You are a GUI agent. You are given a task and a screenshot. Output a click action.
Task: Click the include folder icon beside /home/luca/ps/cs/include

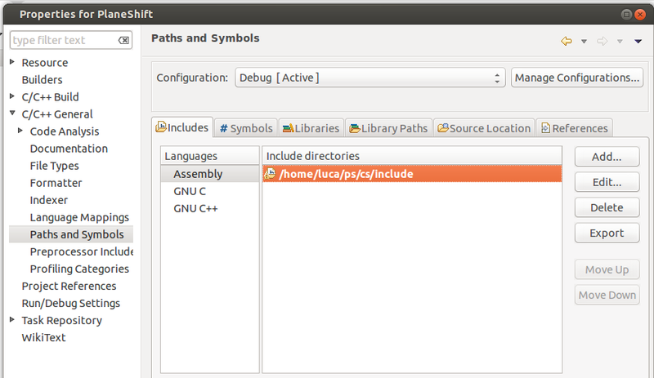tap(270, 174)
